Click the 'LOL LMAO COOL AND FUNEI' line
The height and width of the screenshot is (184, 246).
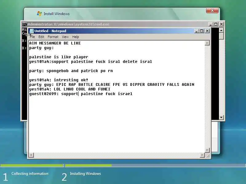[x=70, y=89]
